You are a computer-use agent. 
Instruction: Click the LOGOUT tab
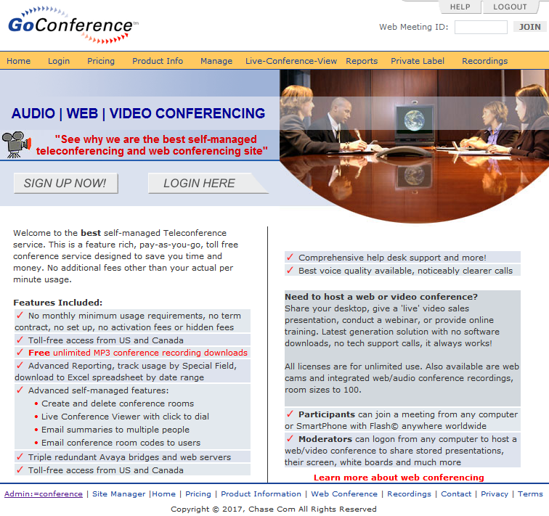[x=510, y=7]
